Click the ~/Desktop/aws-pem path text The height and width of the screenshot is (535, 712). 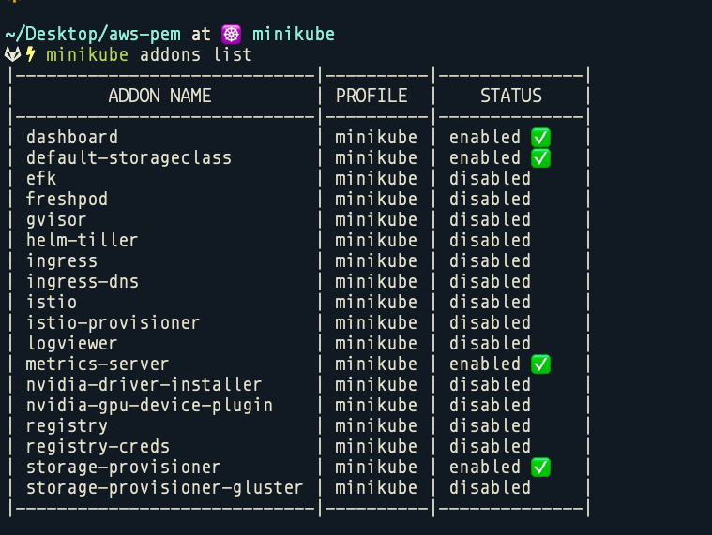(93, 35)
